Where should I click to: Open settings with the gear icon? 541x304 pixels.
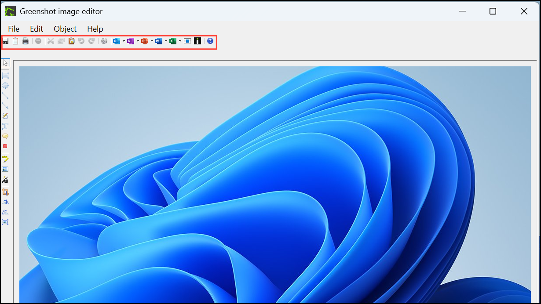click(x=104, y=41)
